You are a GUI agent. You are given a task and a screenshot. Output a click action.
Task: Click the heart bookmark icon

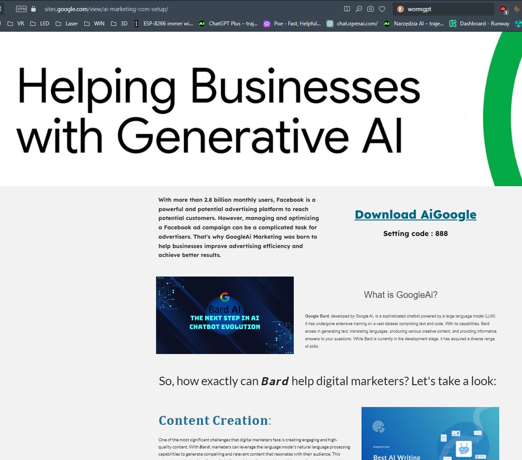point(382,9)
